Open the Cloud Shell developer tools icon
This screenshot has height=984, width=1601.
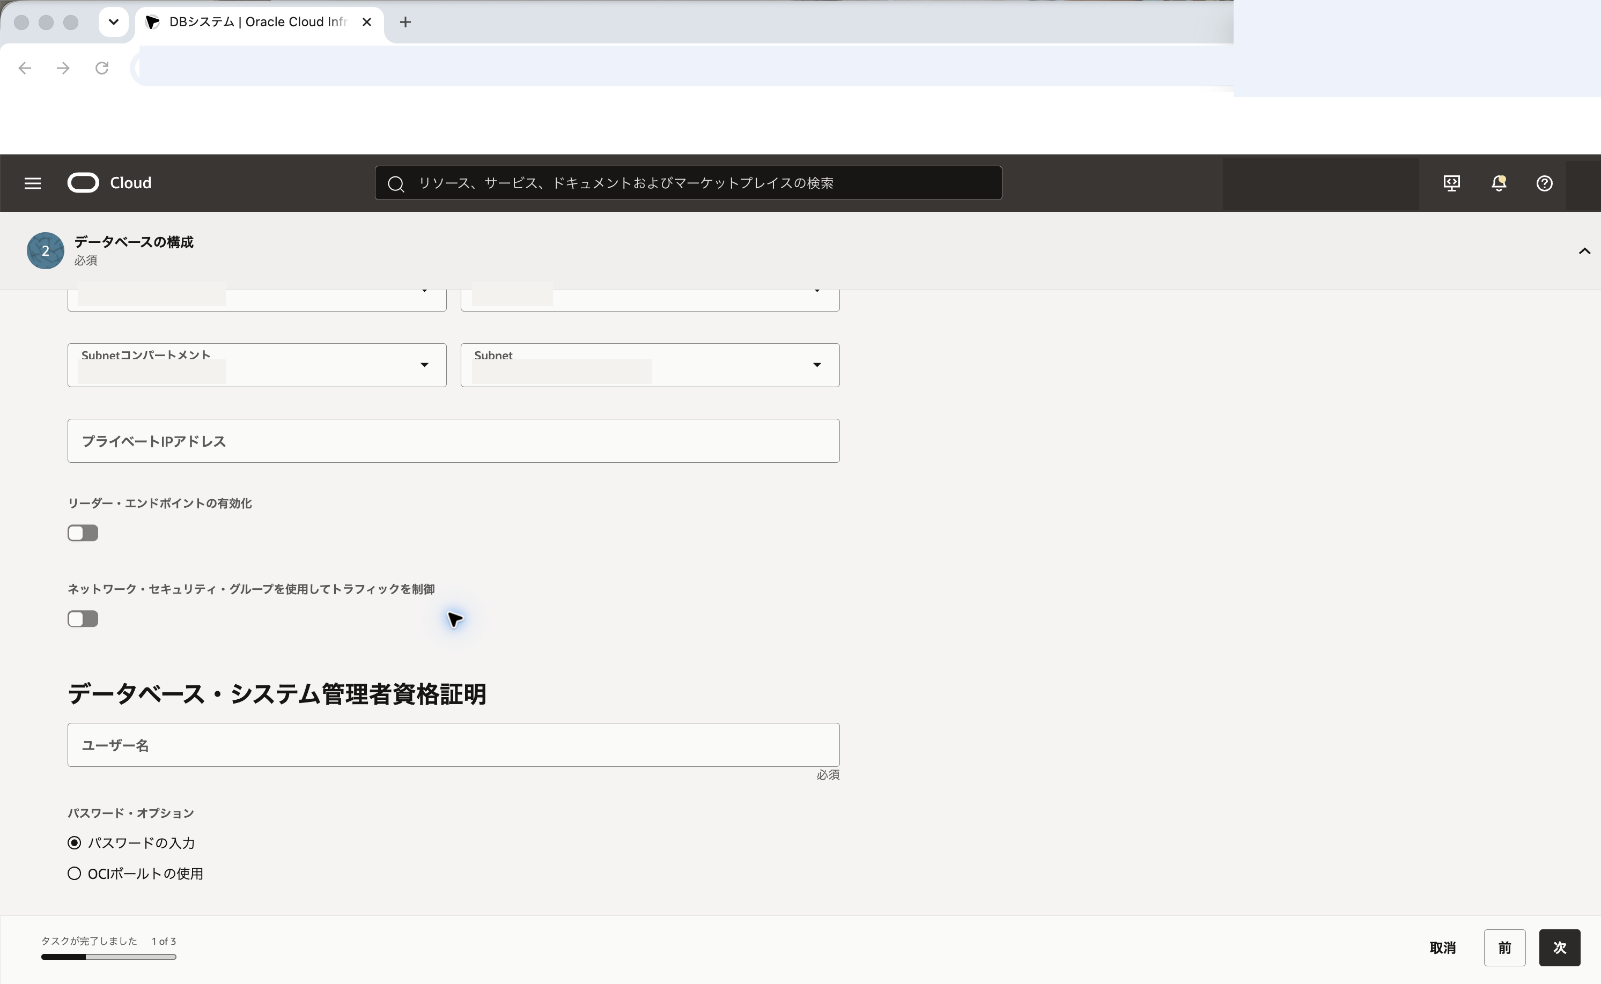click(1451, 183)
